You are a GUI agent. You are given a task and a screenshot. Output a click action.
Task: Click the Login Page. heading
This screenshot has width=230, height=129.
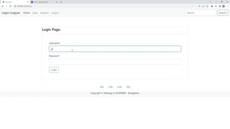click(x=51, y=29)
